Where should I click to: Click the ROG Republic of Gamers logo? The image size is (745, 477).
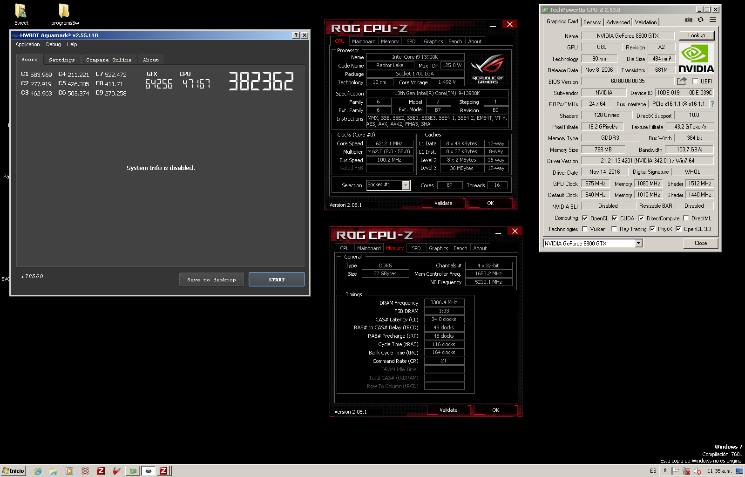tap(488, 70)
